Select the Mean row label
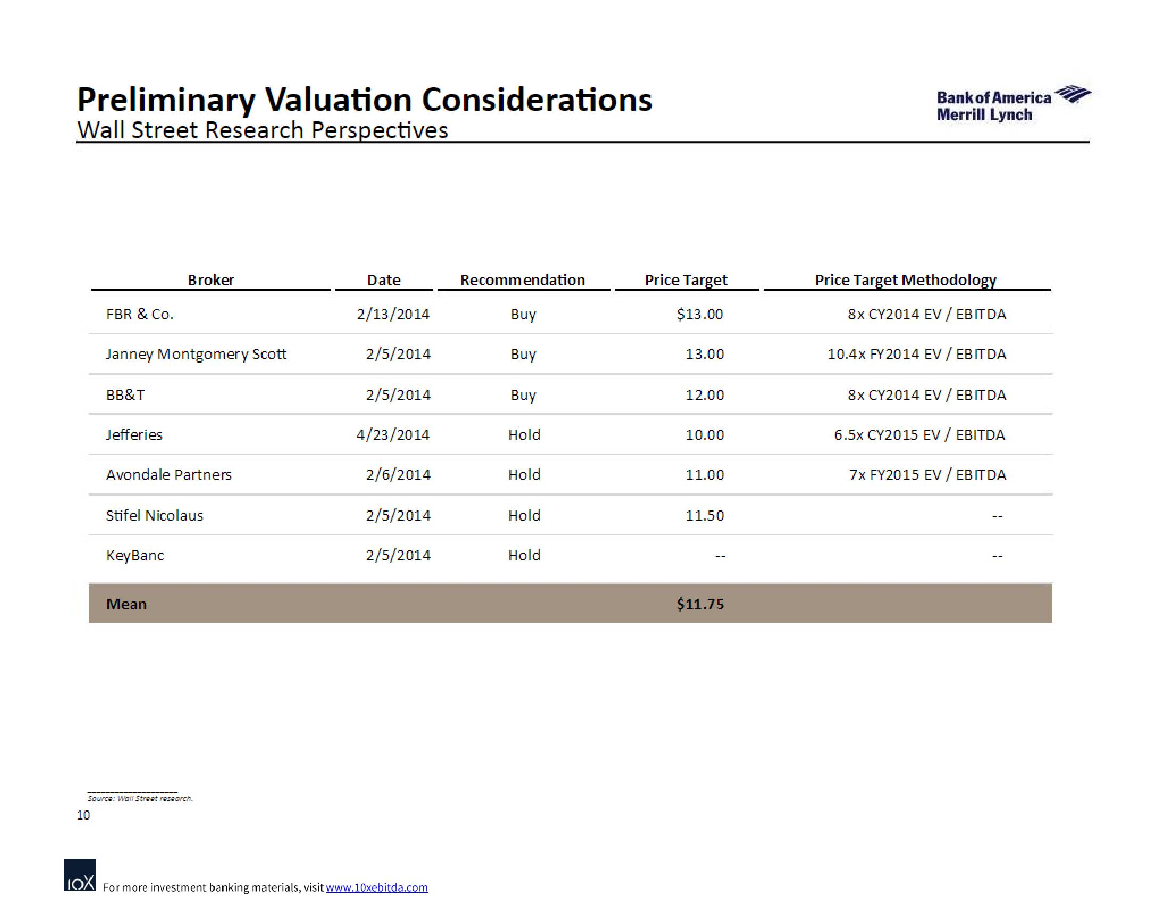The height and width of the screenshot is (905, 1171). click(x=126, y=604)
